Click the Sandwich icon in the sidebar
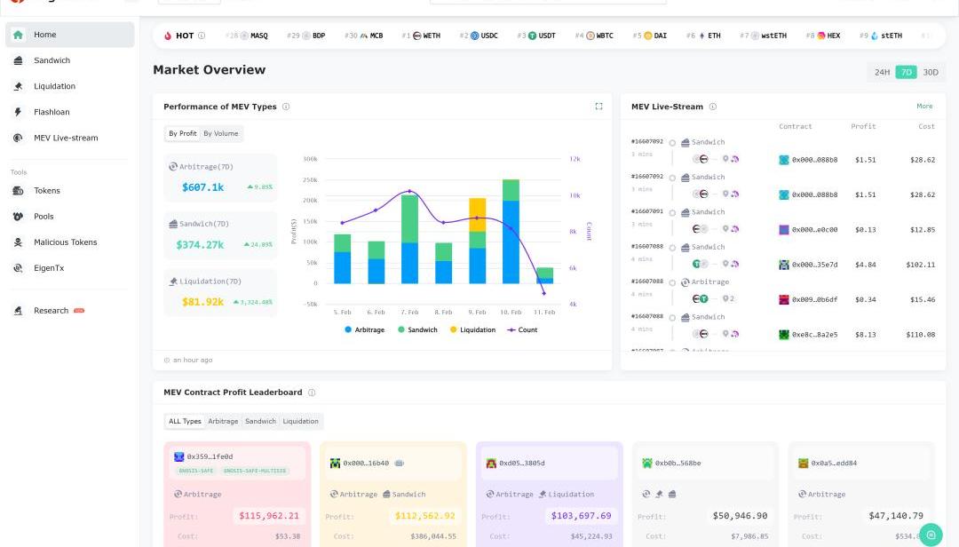This screenshot has height=547, width=959. pyautogui.click(x=18, y=60)
